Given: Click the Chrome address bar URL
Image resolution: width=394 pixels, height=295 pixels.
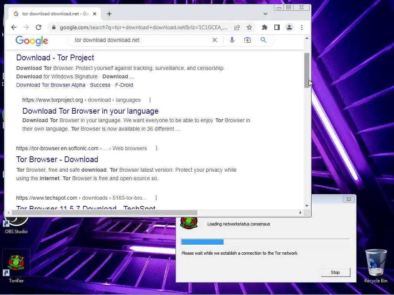Looking at the screenshot, I should pyautogui.click(x=144, y=27).
